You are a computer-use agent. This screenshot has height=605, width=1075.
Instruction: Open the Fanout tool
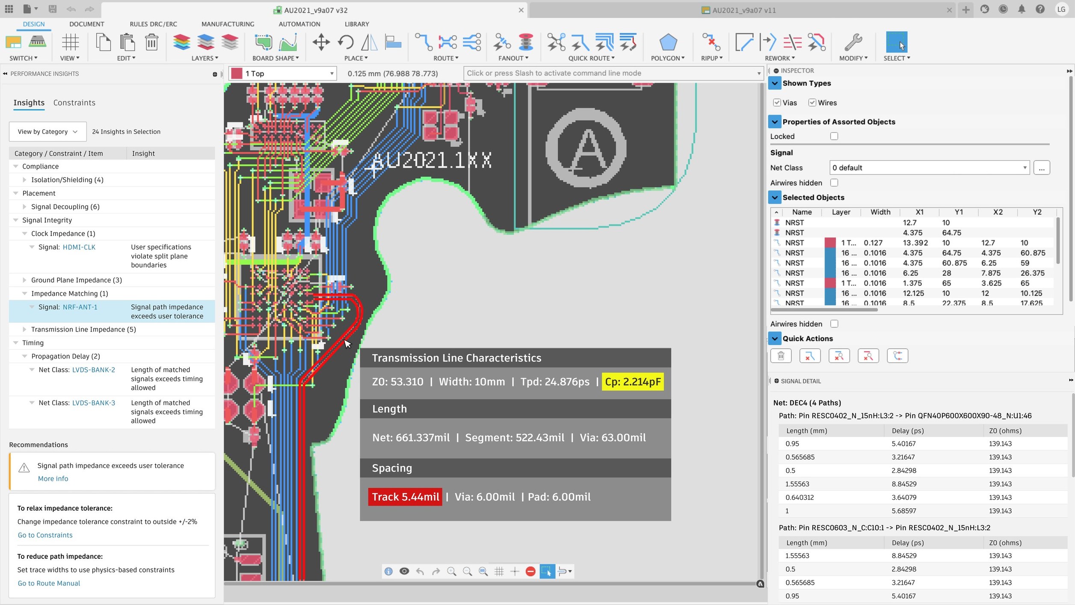click(x=512, y=45)
